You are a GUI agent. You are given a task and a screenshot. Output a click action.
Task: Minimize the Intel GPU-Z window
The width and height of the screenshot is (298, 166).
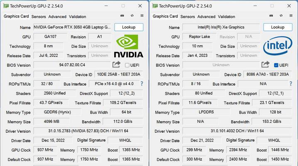pos(255,6)
